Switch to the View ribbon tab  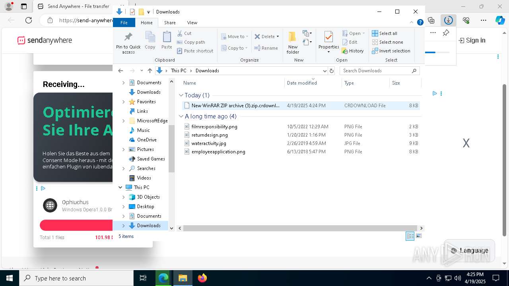192,23
